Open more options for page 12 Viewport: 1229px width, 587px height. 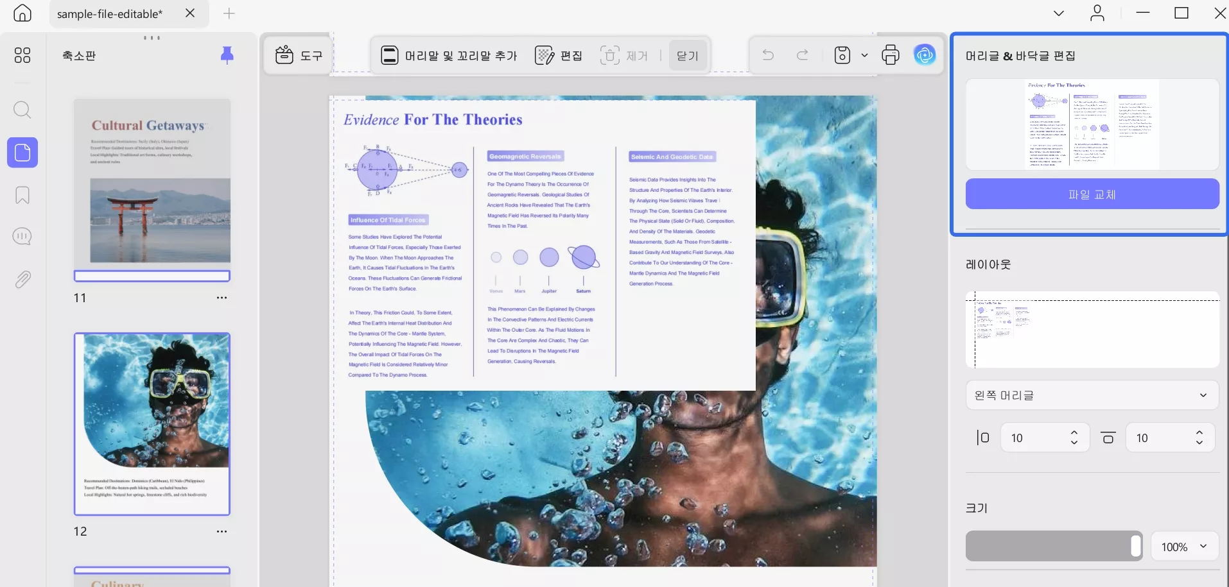click(222, 531)
